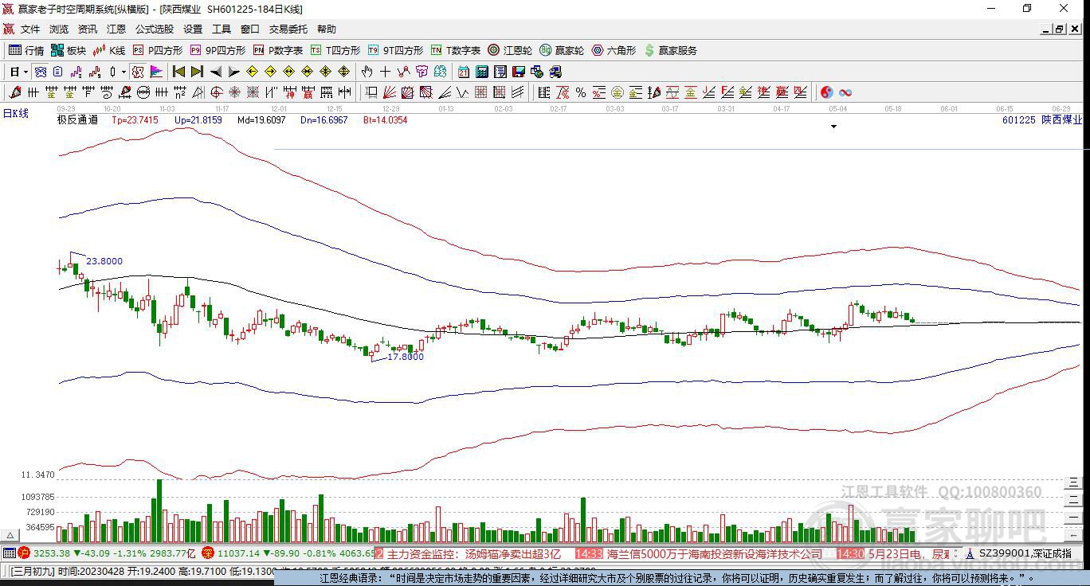Viewport: 1090px width, 586px height.
Task: Open the calculator icon
Action: 481,72
